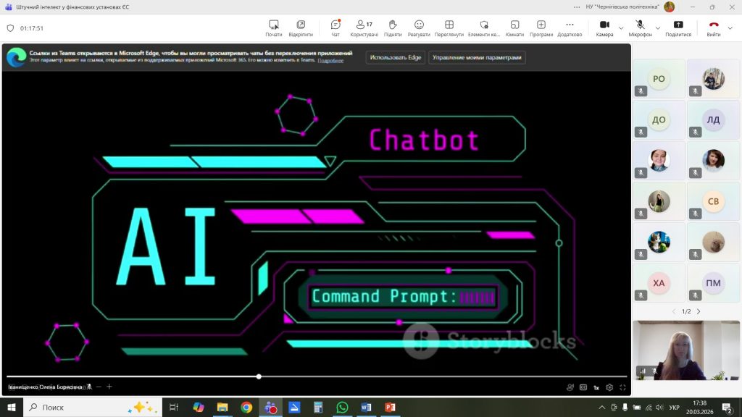
Task: Click the video progress slider handle
Action: click(259, 376)
